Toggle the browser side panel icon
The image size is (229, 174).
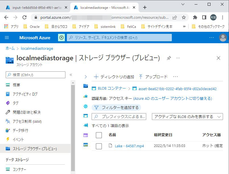[204, 18]
